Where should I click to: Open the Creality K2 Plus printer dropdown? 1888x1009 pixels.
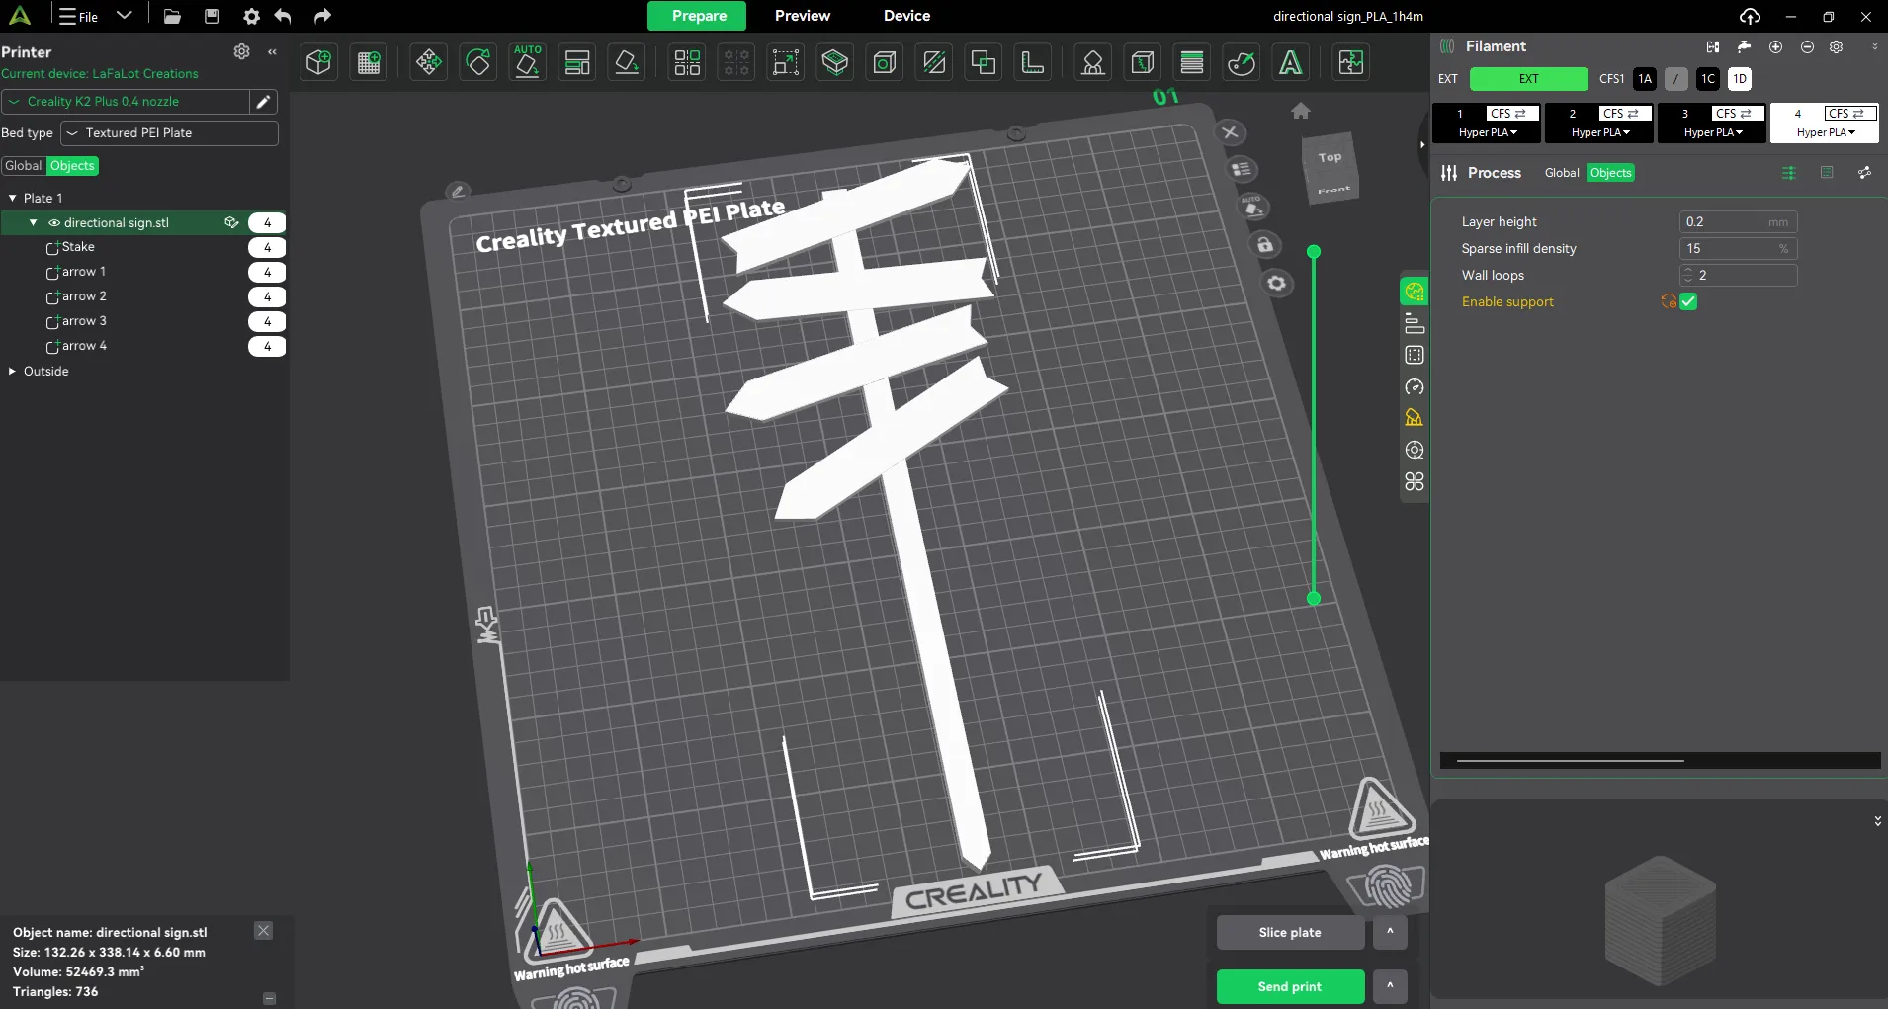click(127, 102)
